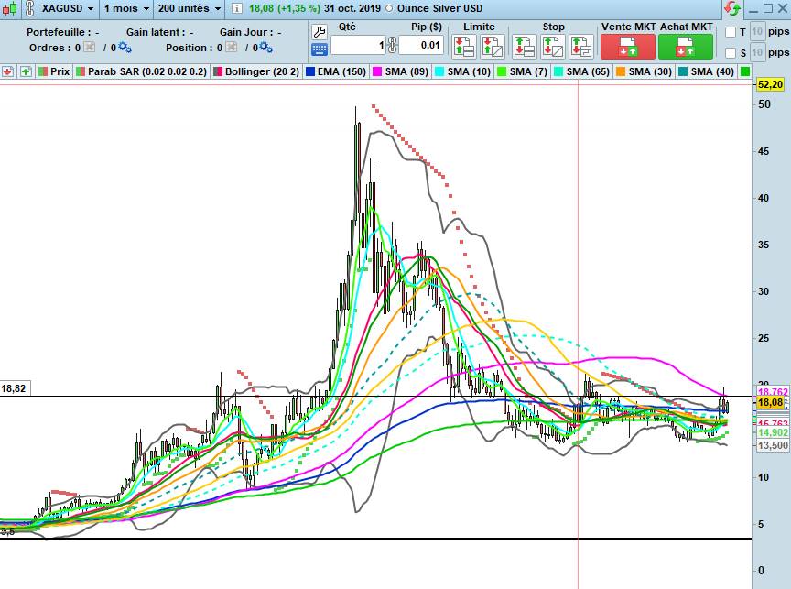The height and width of the screenshot is (589, 791).
Task: Click the Pip ($) value field
Action: point(421,45)
